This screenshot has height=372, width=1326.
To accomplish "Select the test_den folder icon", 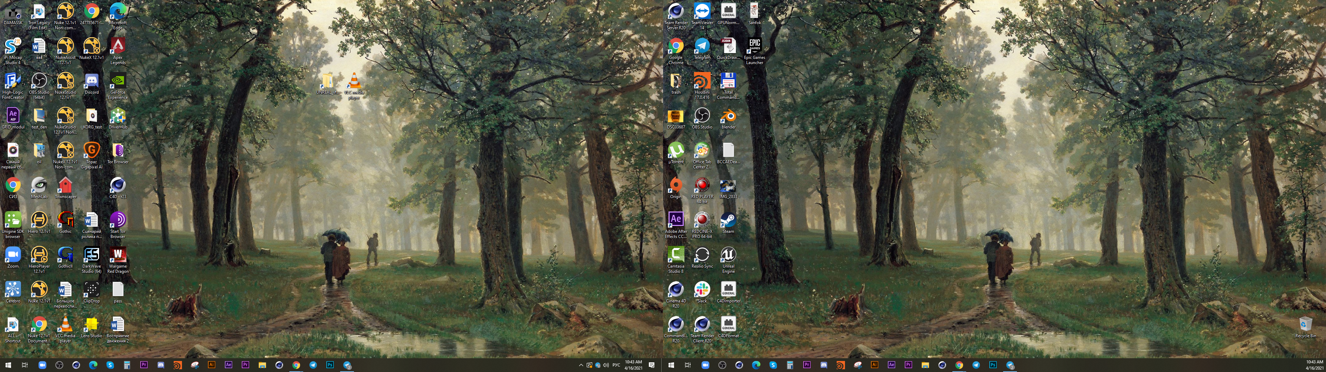I will (x=39, y=118).
